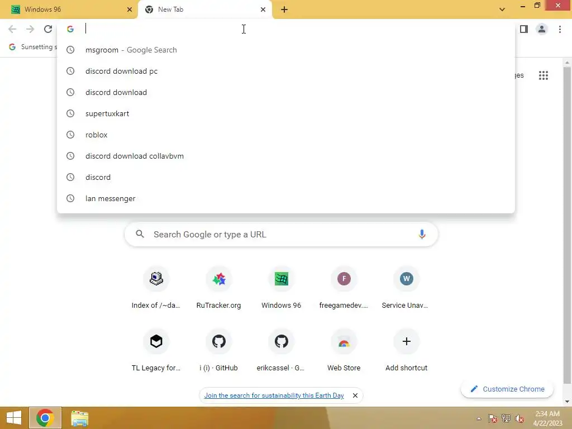Click Customize Chrome button
Image resolution: width=572 pixels, height=429 pixels.
point(507,389)
